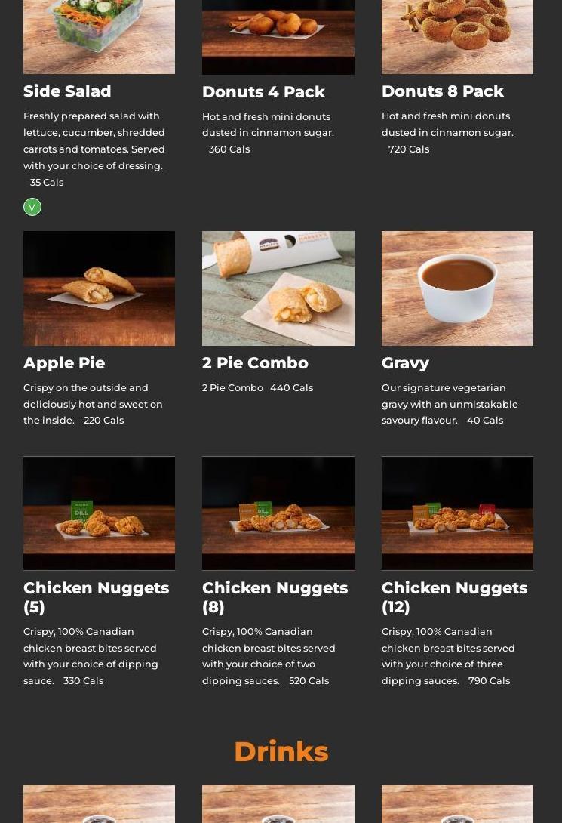This screenshot has height=823, width=562.
Task: View the 2 Pie Combo photo
Action: coord(278,288)
